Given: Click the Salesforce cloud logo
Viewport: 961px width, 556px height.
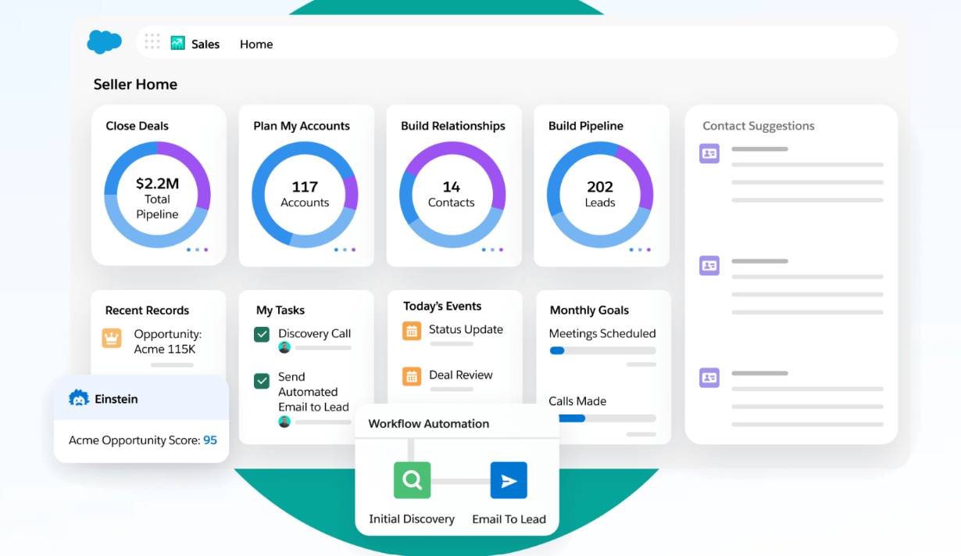Looking at the screenshot, I should [x=104, y=41].
